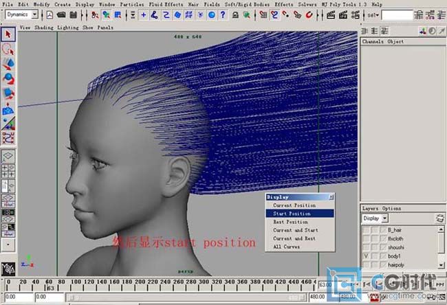Toggle visibility box for body1 layer
The width and height of the screenshot is (447, 305).
[367, 255]
